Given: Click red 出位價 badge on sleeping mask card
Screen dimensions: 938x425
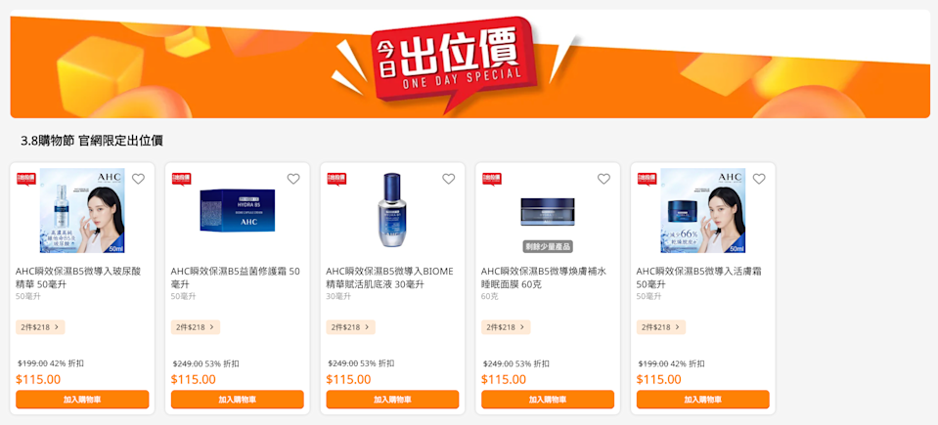Looking at the screenshot, I should coord(492,180).
